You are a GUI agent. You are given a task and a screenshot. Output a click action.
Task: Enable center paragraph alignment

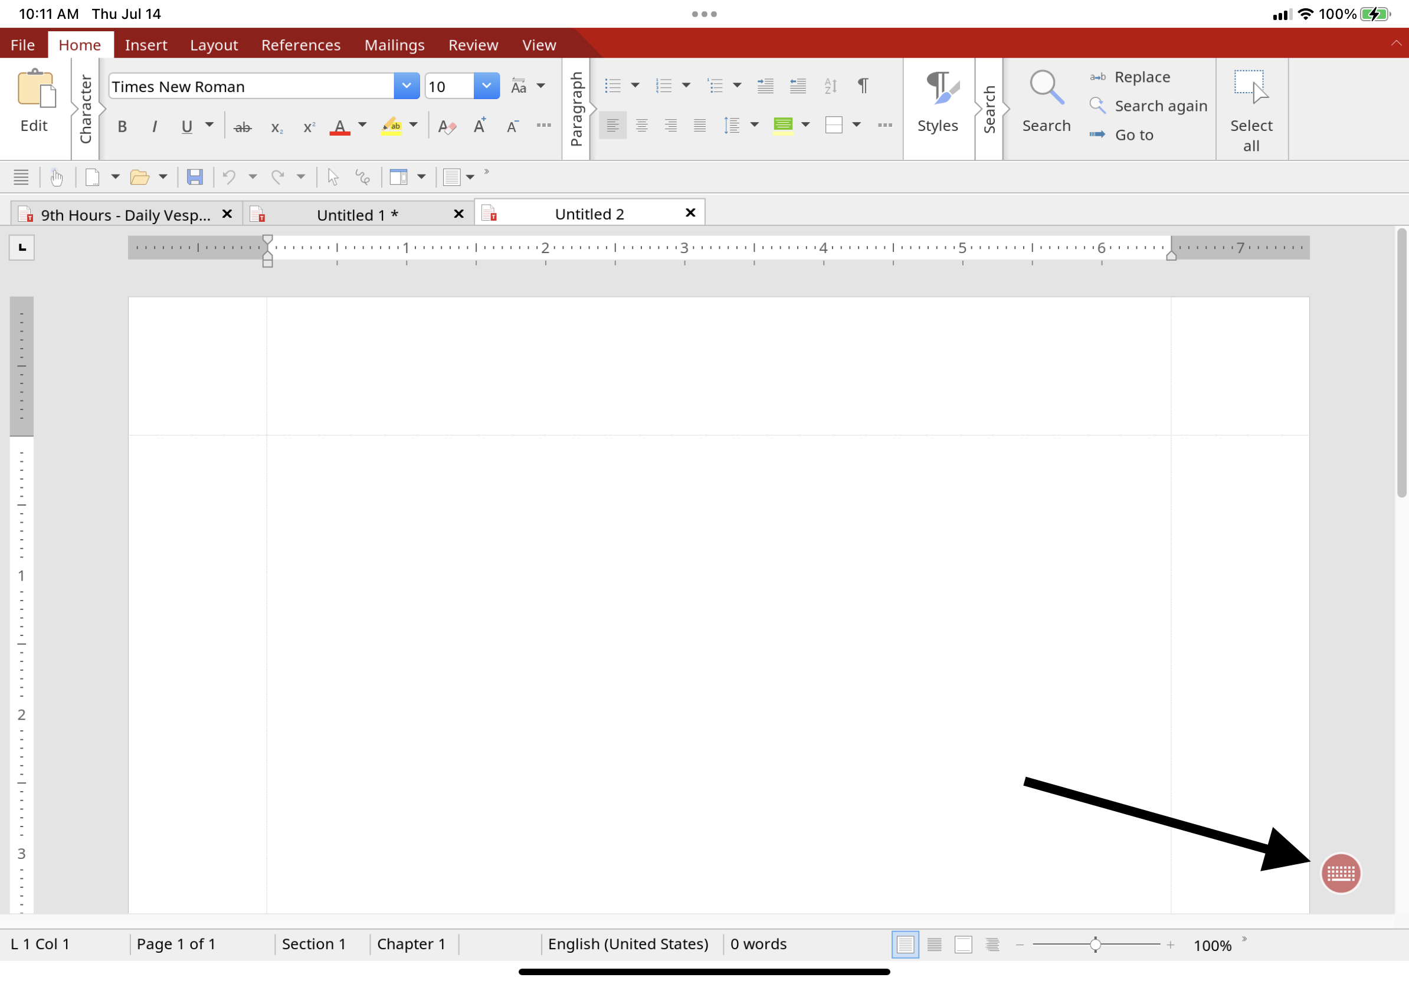(x=641, y=126)
